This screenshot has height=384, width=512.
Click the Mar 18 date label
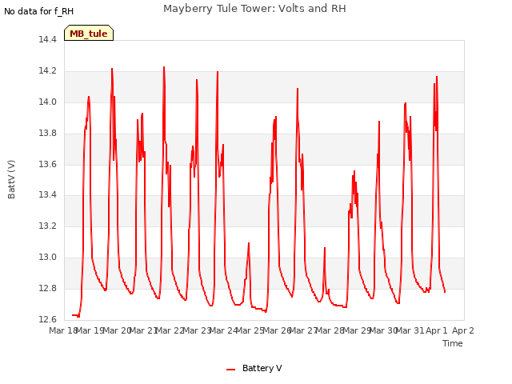coord(63,330)
